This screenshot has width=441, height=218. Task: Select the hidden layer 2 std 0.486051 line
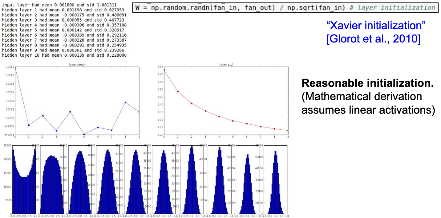click(x=64, y=15)
